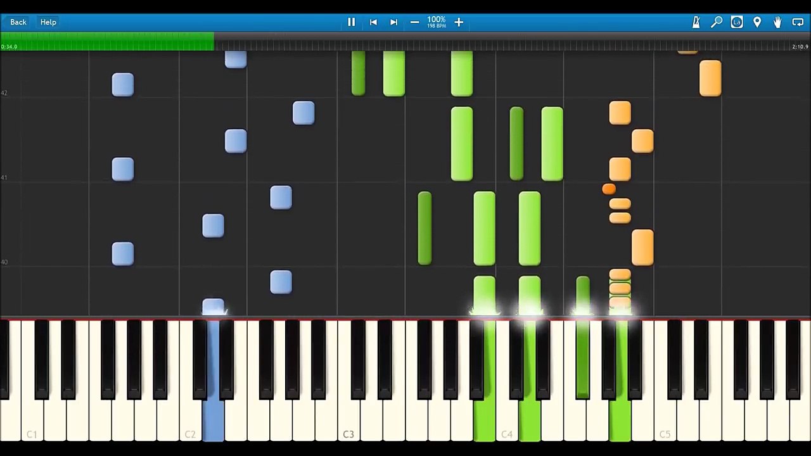Click the 0:34.0 elapsed time label
This screenshot has width=811, height=456.
[x=10, y=47]
